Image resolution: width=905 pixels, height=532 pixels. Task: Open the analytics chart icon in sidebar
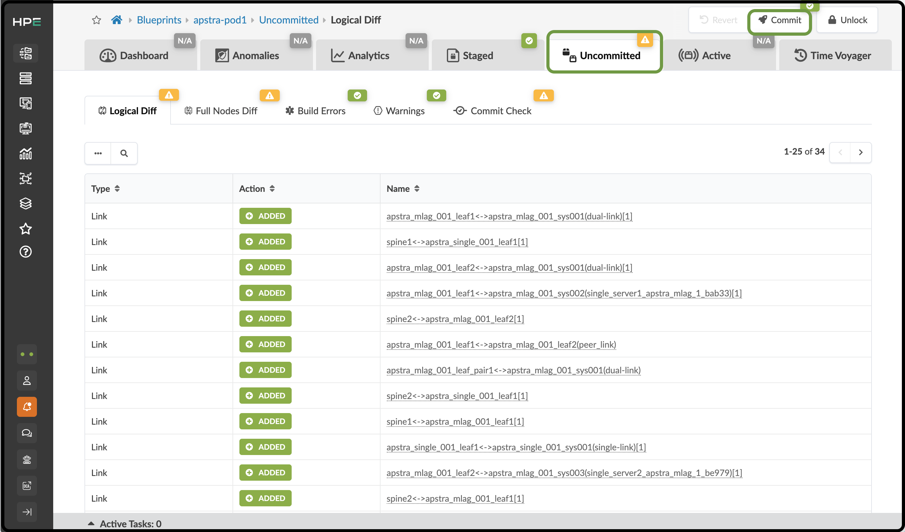[x=26, y=153]
